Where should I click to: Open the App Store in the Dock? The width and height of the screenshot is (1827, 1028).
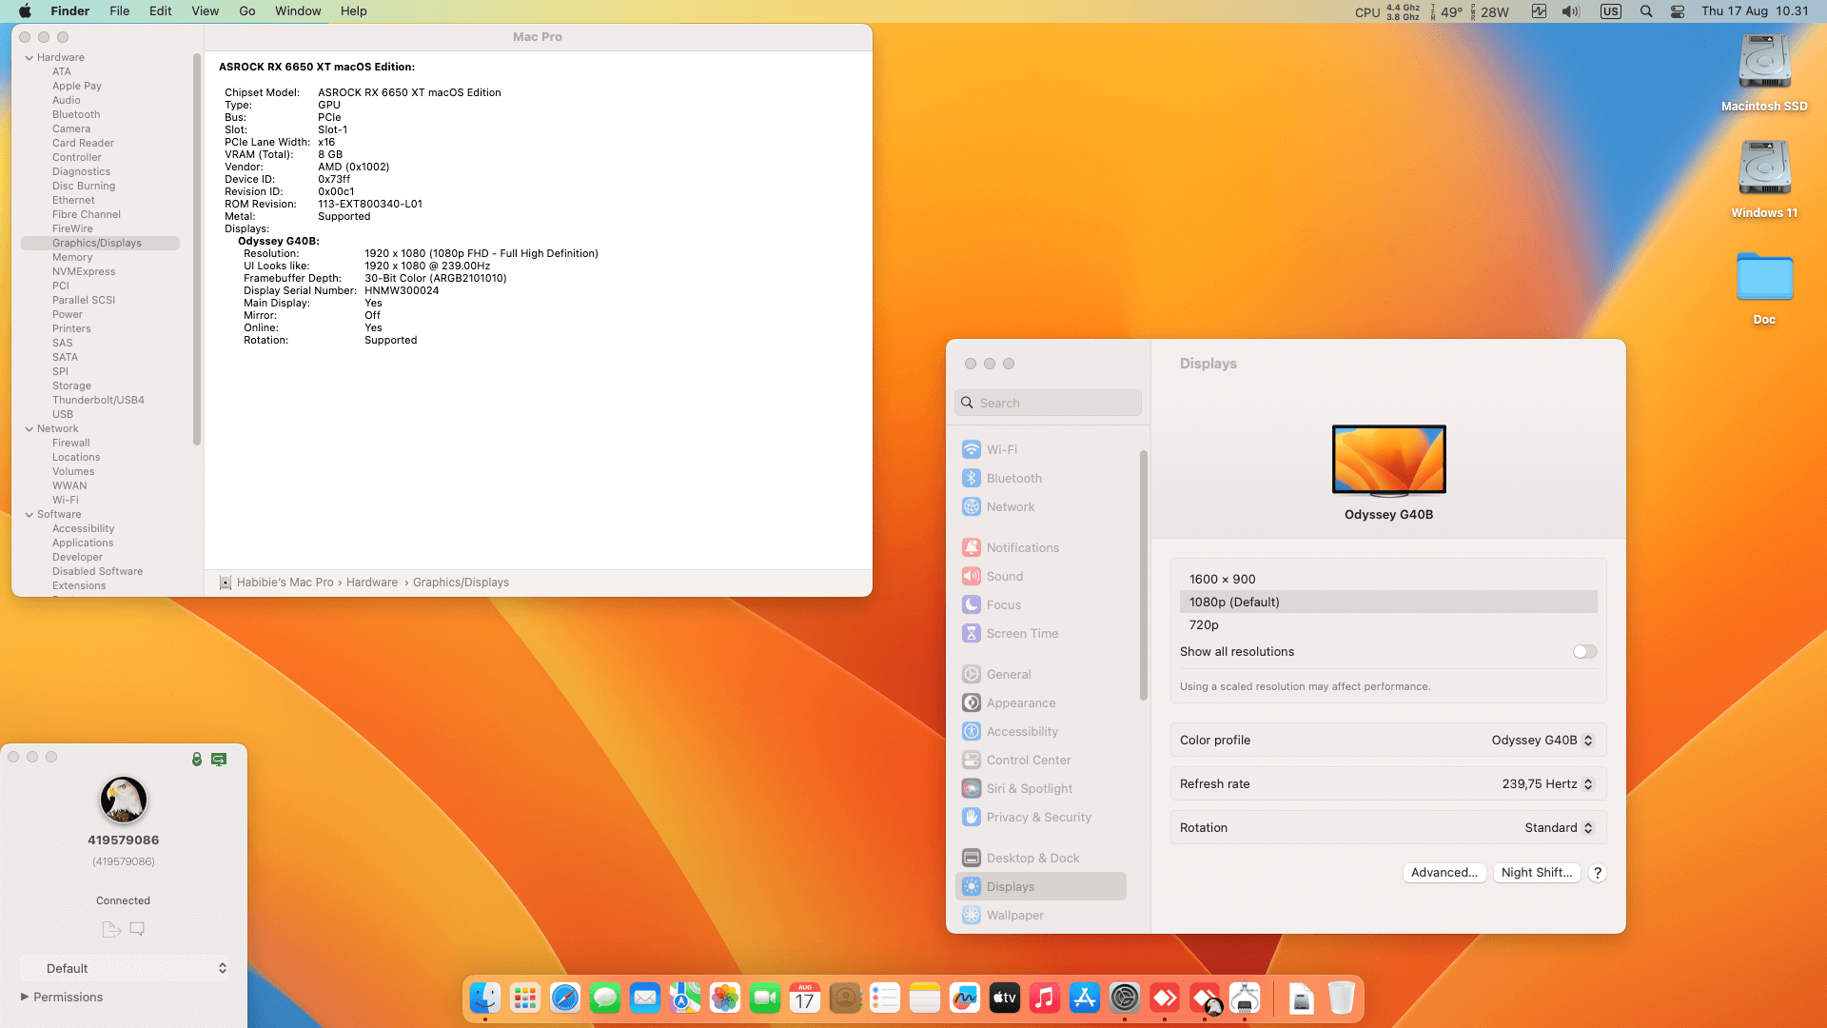1085,998
